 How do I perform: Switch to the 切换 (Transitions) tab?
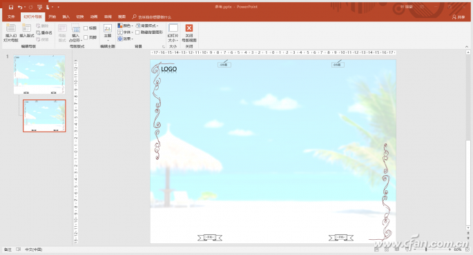click(x=80, y=17)
